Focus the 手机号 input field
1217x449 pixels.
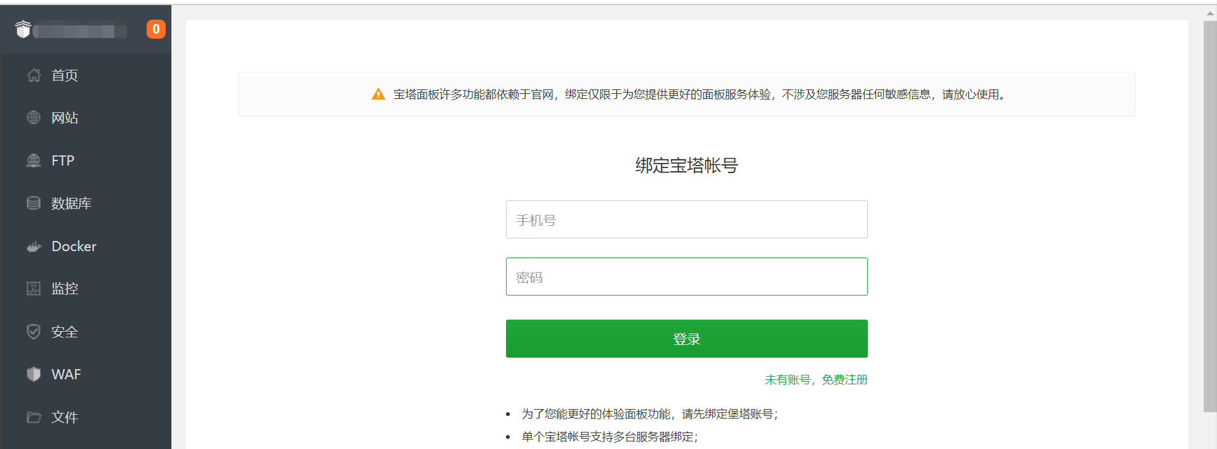pyautogui.click(x=686, y=219)
